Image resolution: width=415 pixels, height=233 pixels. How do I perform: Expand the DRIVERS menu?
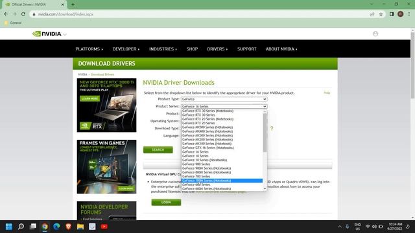click(x=217, y=49)
